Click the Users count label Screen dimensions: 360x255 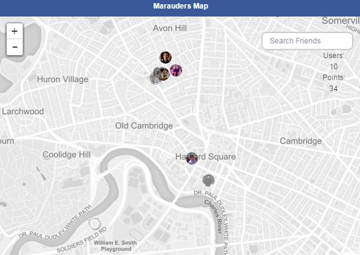334,55
